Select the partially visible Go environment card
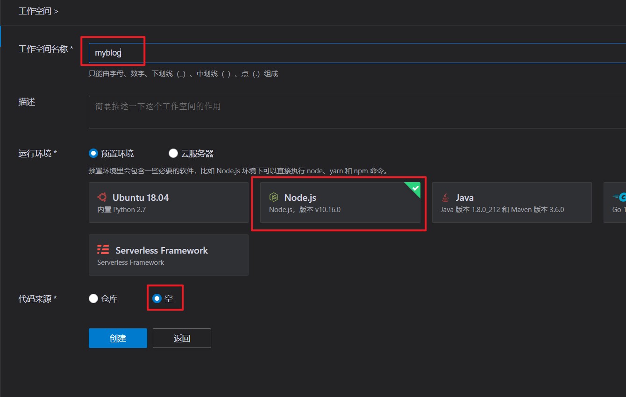This screenshot has height=397, width=626. click(615, 202)
